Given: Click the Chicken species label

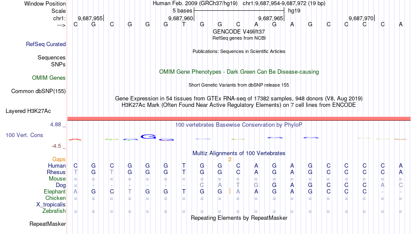Looking at the screenshot, I should [x=55, y=198].
